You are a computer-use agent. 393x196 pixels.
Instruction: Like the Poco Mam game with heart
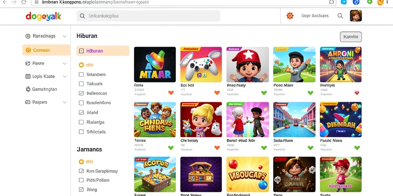(x=310, y=93)
